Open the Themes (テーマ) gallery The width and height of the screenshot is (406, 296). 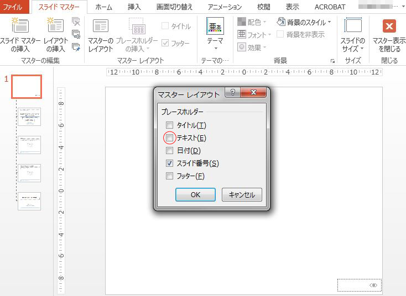click(x=215, y=26)
